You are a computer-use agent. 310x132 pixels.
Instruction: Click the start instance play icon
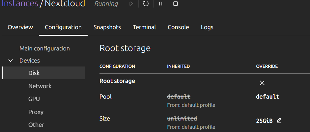131,4
